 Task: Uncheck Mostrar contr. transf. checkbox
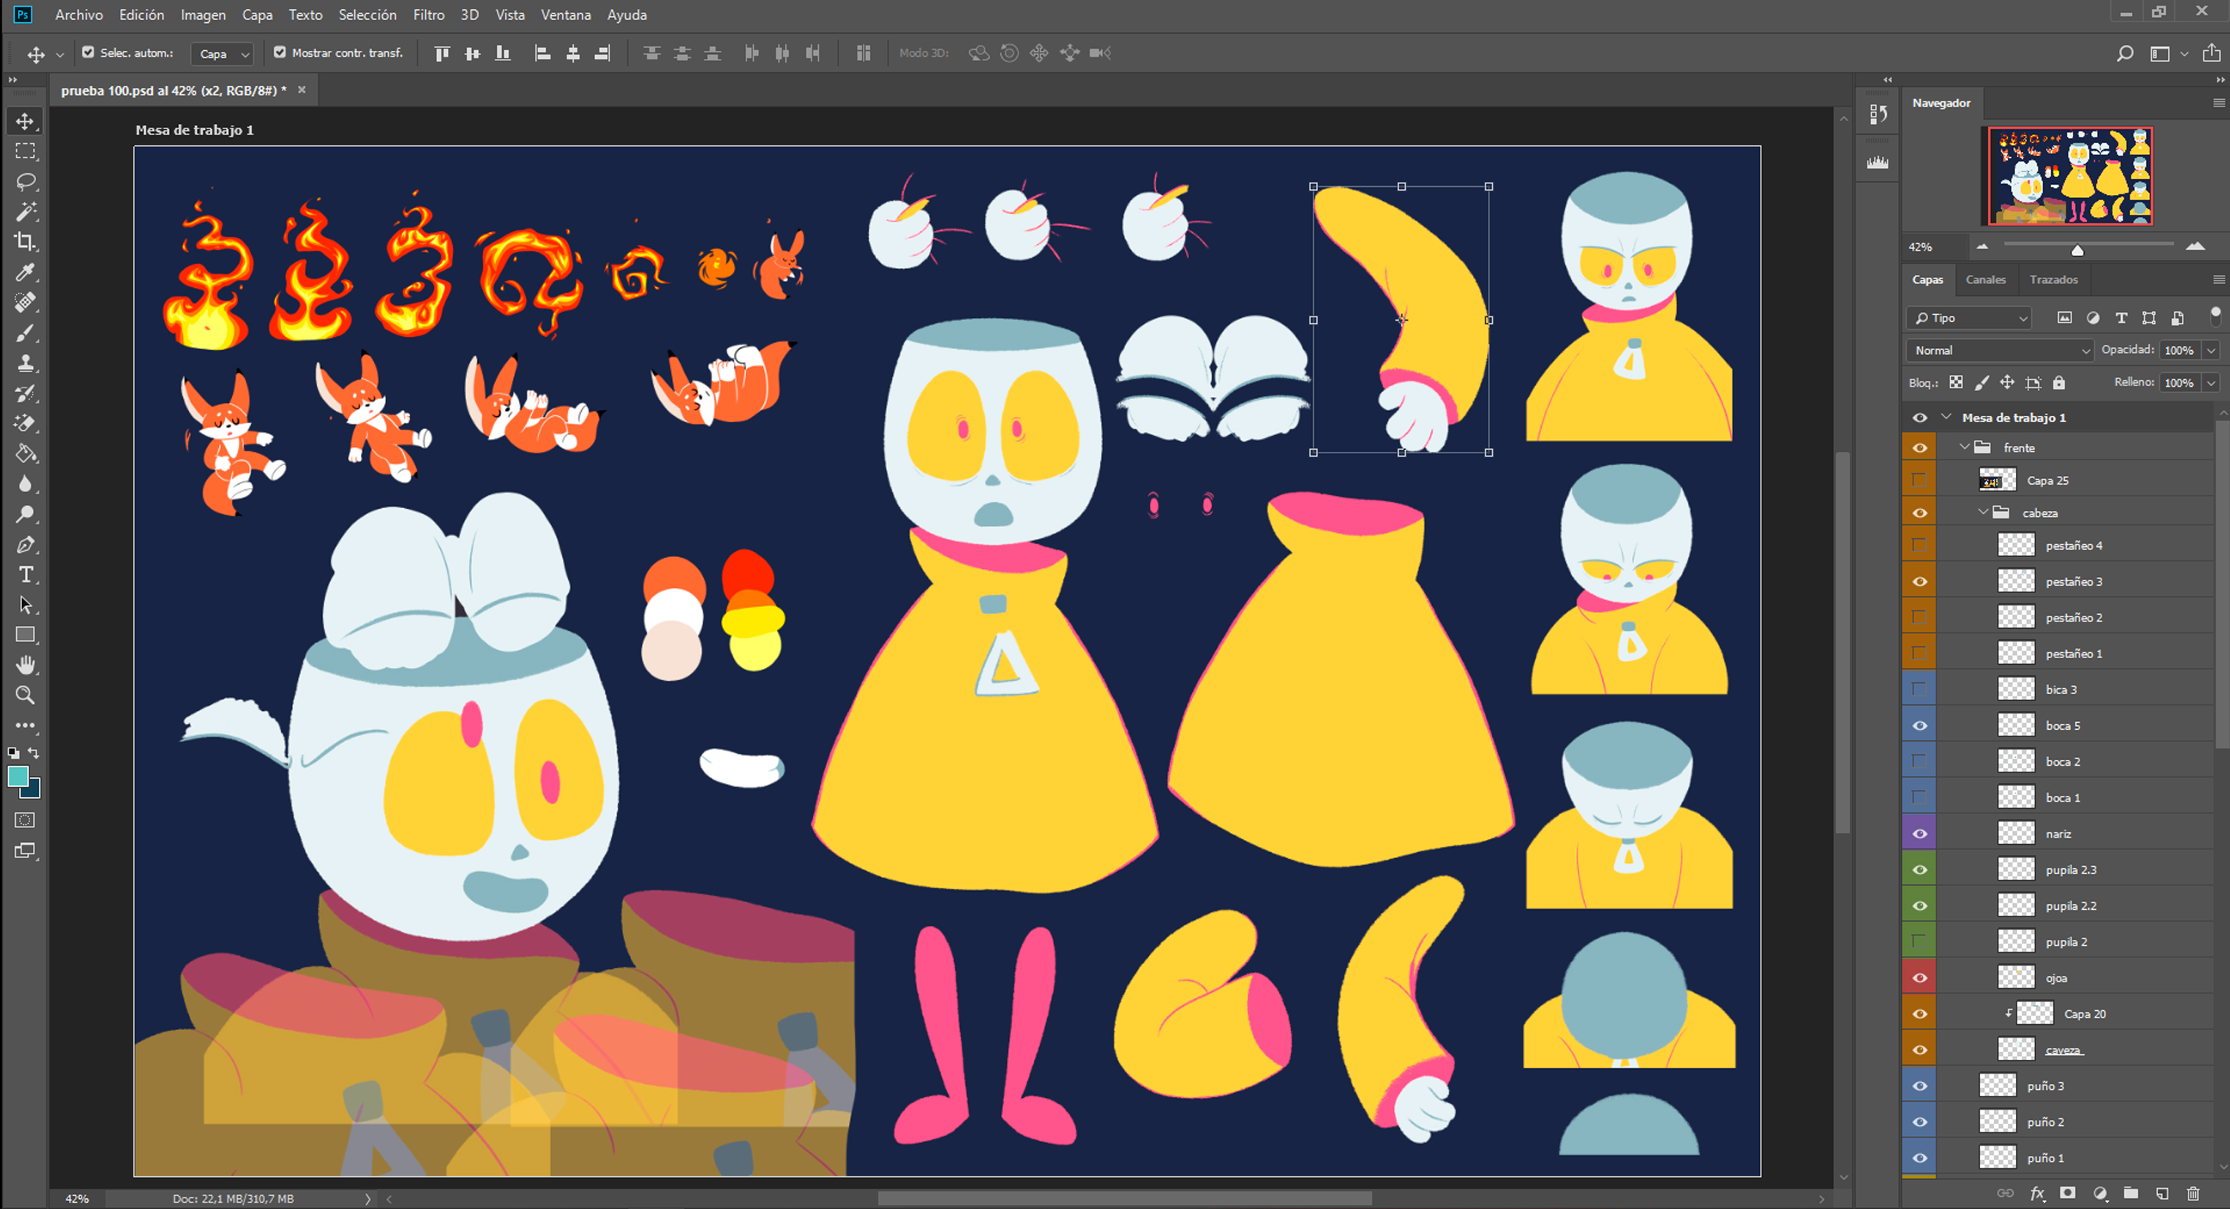coord(280,53)
